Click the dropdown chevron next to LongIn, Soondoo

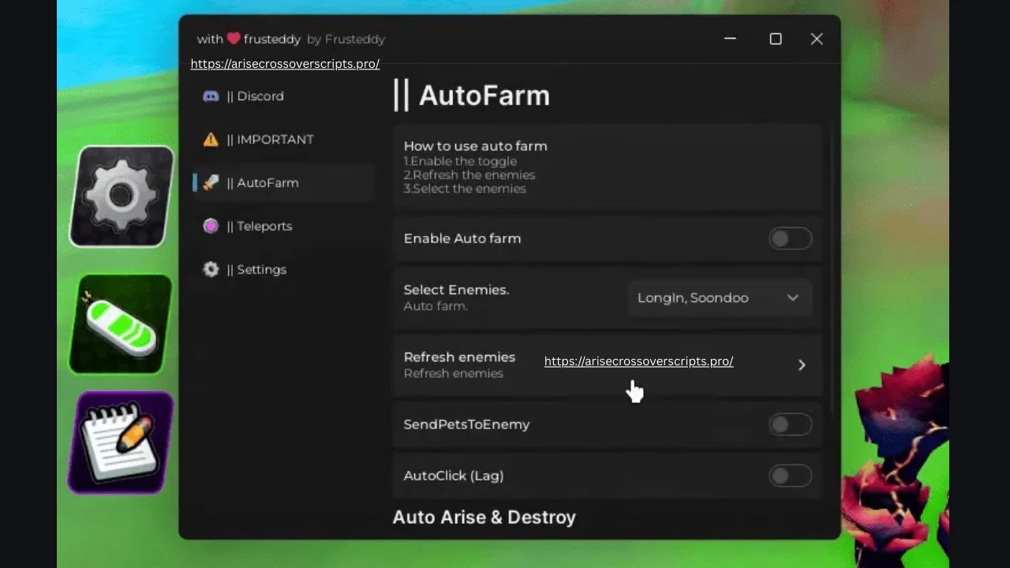[793, 298]
